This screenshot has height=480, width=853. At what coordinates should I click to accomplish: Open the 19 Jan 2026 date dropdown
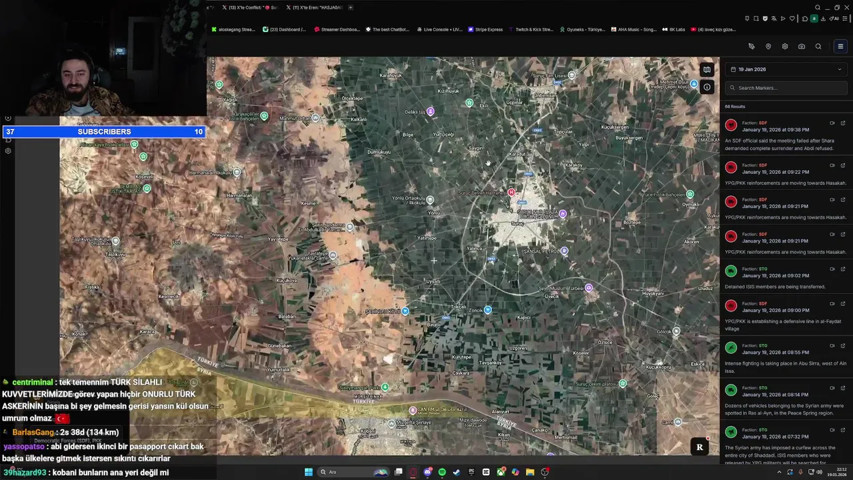tap(786, 69)
